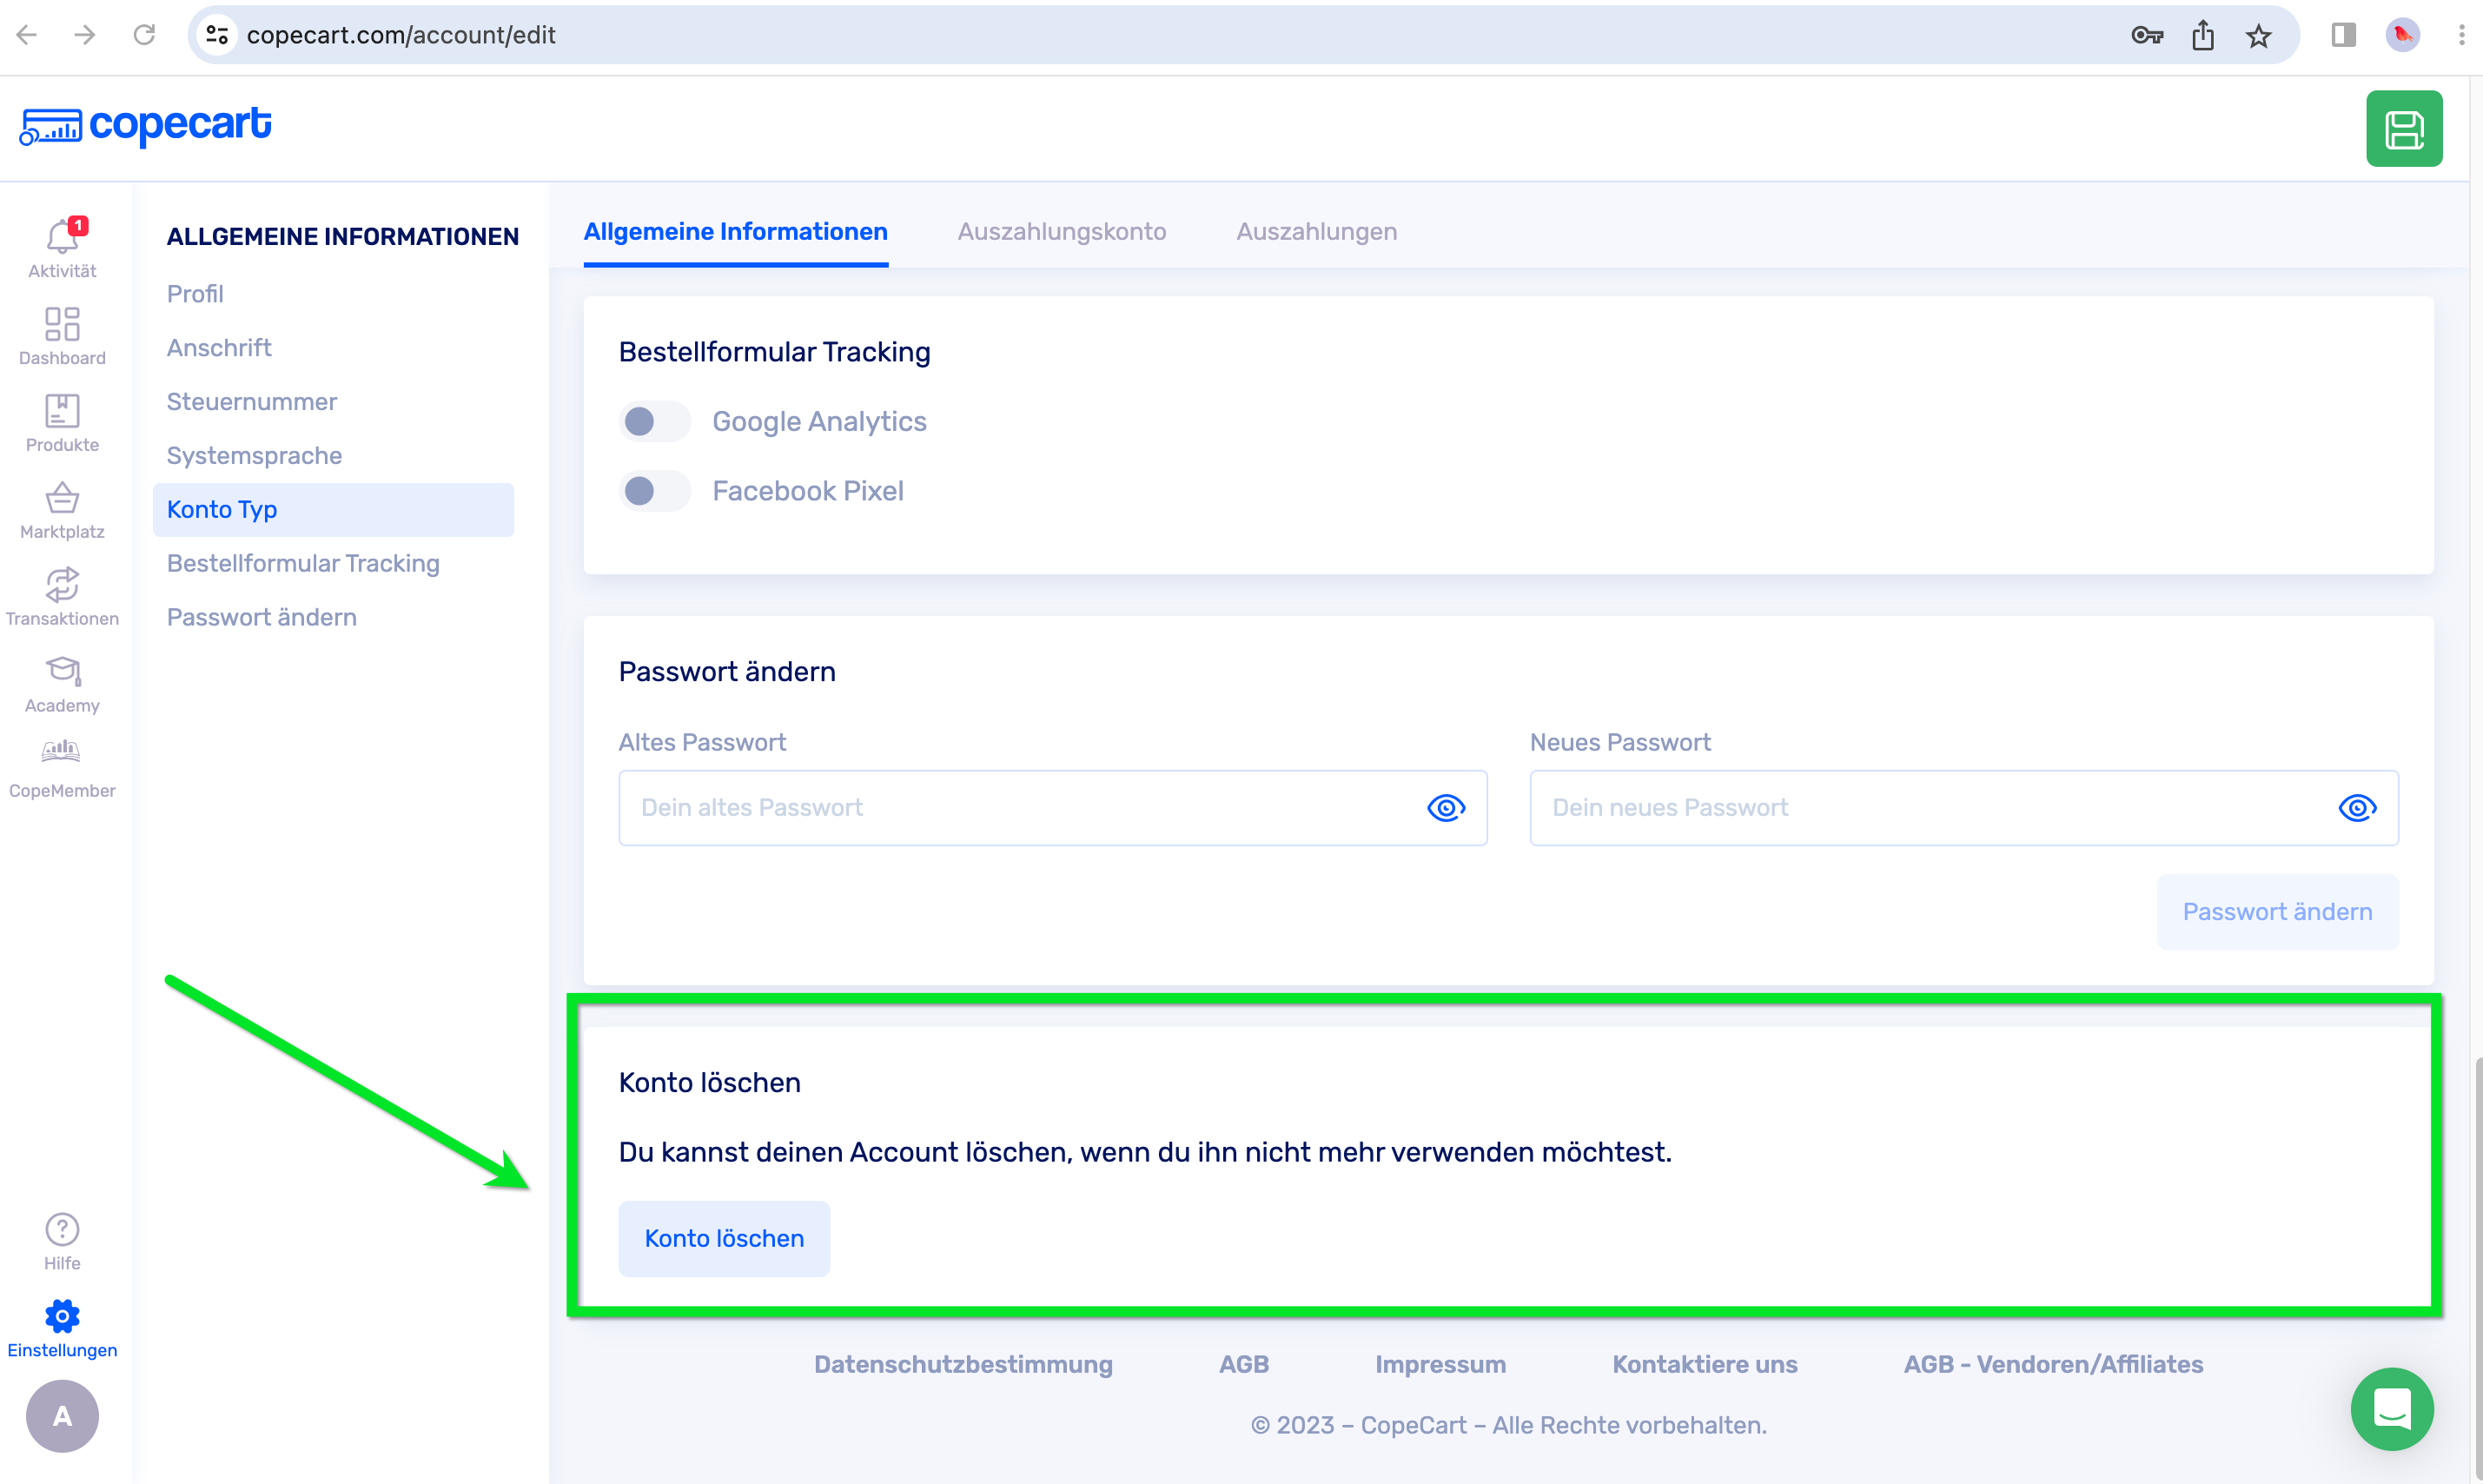2483x1484 pixels.
Task: Open the Academy graduation cap icon
Action: tap(62, 671)
